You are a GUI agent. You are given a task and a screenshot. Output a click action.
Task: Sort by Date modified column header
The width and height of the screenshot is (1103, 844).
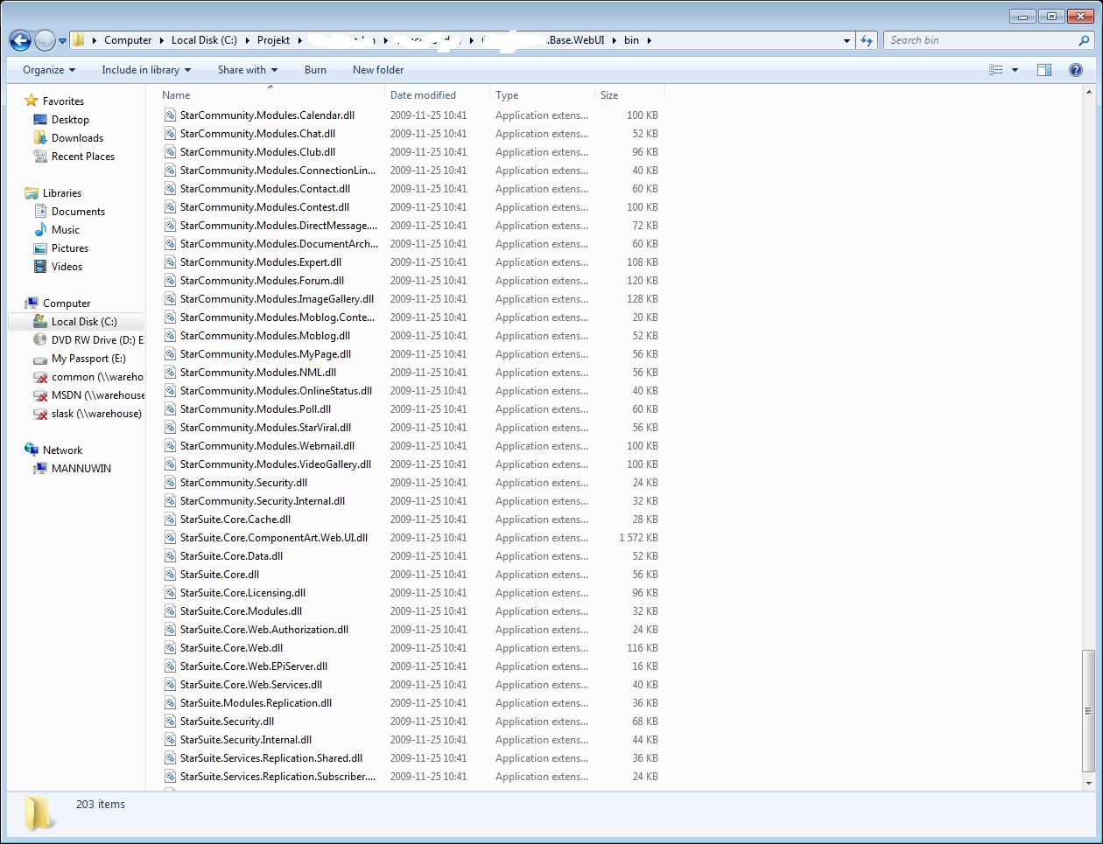[423, 95]
